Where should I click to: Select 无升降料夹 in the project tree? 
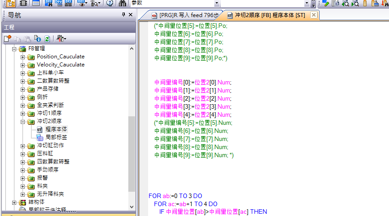[x=50, y=194]
